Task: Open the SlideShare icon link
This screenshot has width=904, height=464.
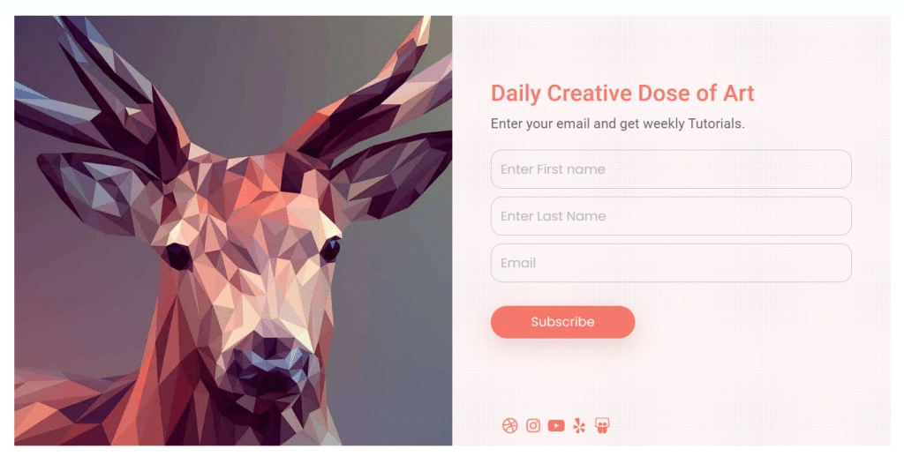Action: click(602, 426)
